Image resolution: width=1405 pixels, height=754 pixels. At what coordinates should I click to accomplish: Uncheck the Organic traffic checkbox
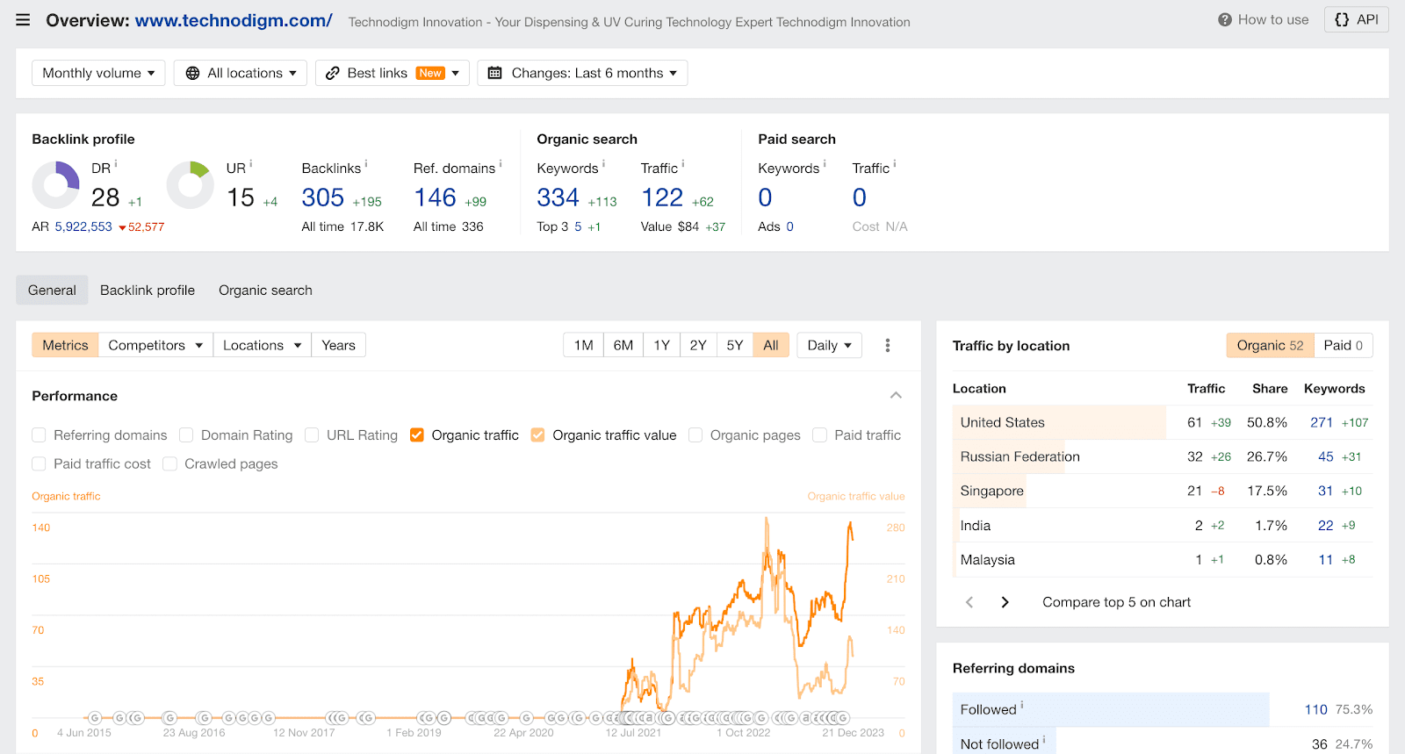pos(417,435)
